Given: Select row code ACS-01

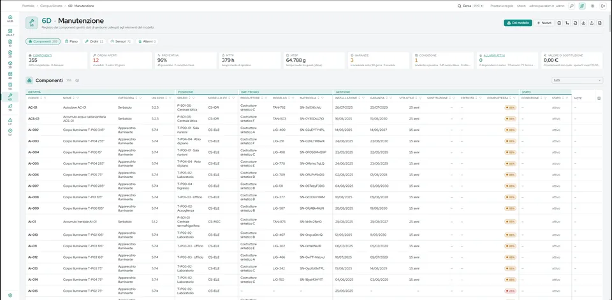Looking at the screenshot, I should tap(34, 118).
